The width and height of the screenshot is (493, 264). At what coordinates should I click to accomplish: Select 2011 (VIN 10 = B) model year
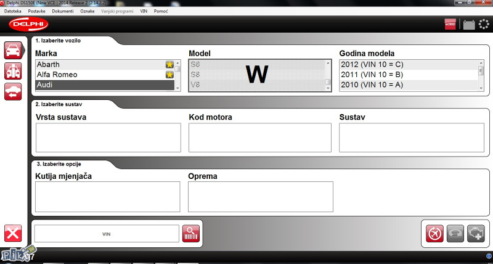(409, 75)
